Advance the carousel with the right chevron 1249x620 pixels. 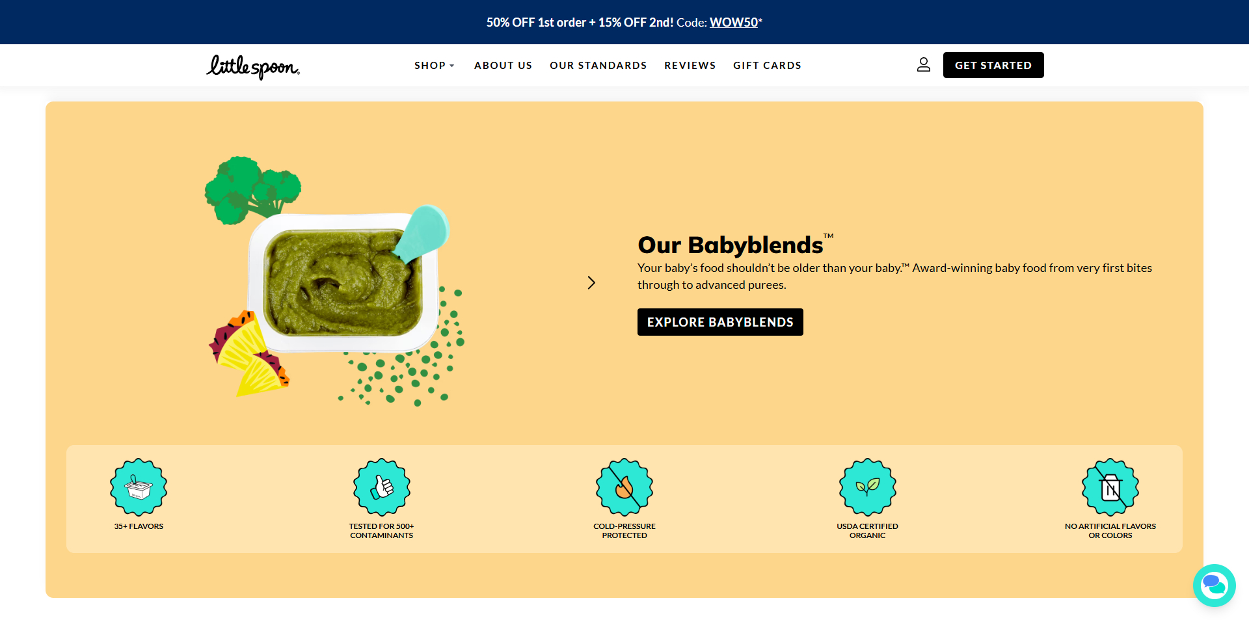[x=591, y=283]
